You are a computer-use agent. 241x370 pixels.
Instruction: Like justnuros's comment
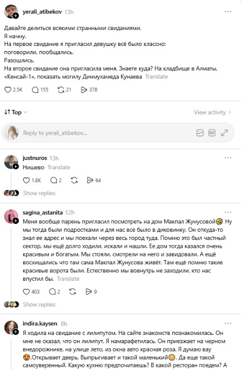point(26,180)
